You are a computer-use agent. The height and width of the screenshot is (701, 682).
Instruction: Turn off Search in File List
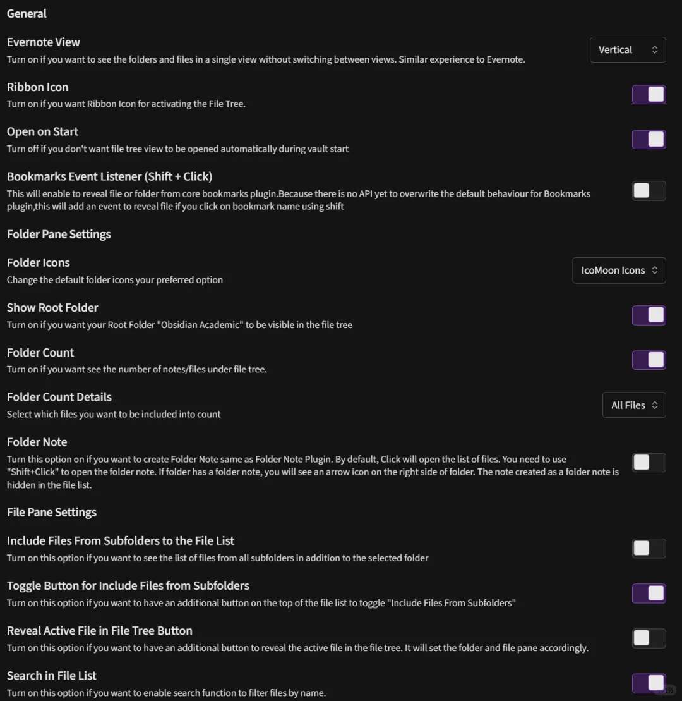pos(649,683)
